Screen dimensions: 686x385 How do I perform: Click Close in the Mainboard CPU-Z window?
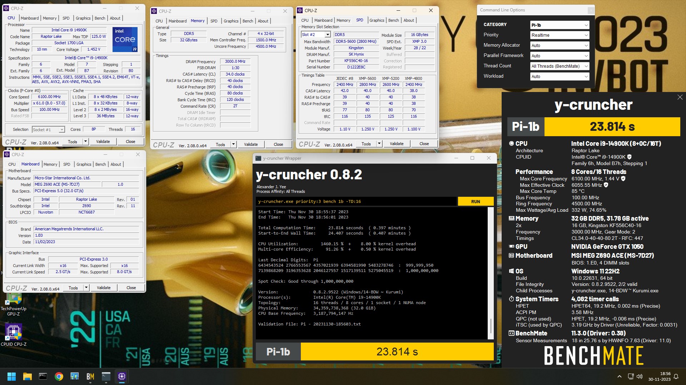[131, 288]
